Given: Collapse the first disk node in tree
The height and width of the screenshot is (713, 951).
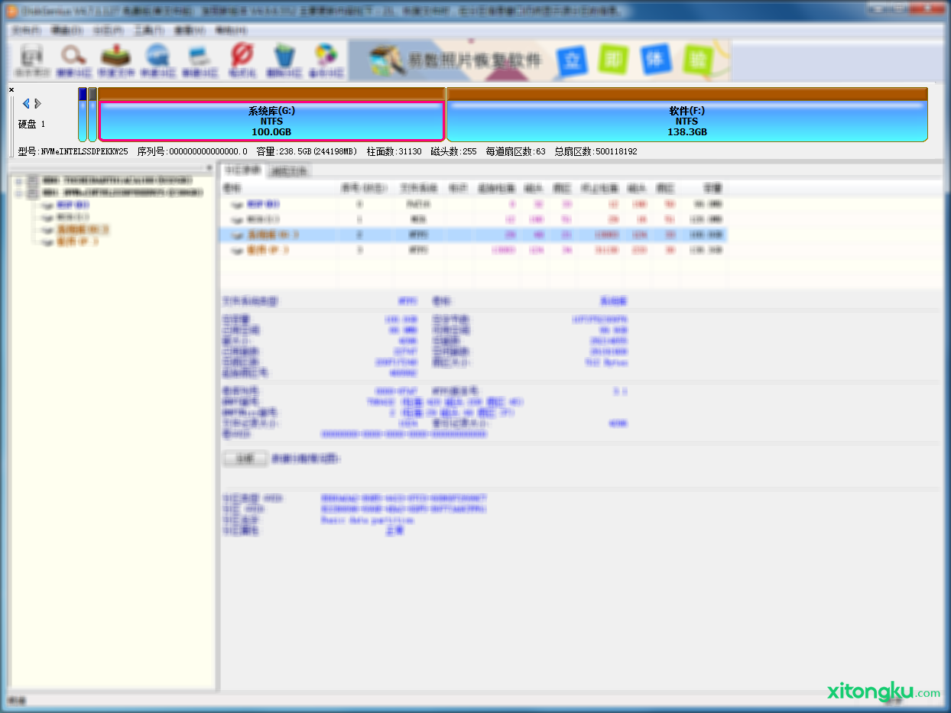Looking at the screenshot, I should click(18, 180).
